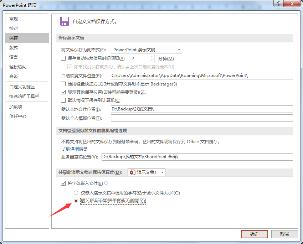Viewport: 303px width, 244px height.
Task: Select 嵌入所有字符 radio option
Action: [x=76, y=201]
